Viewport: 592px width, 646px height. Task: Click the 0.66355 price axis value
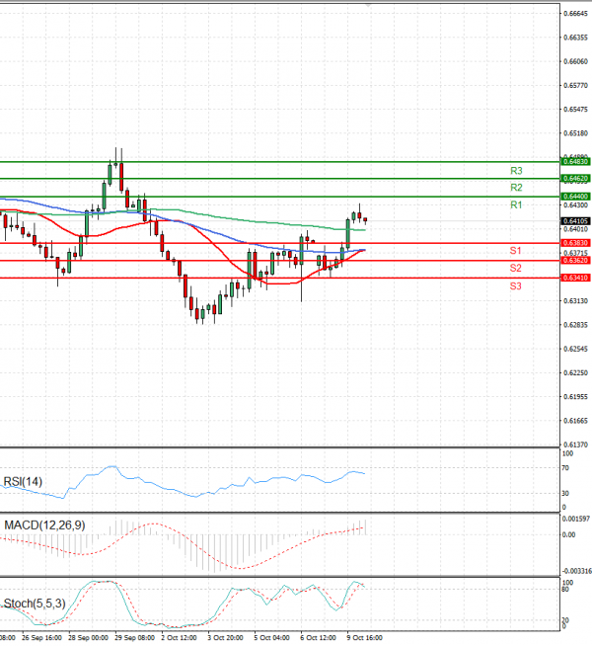coord(575,38)
